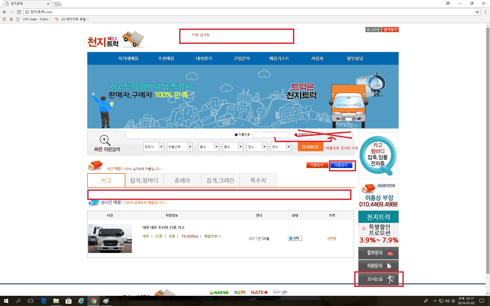Open 구입문의 menu
The height and width of the screenshot is (306, 490).
click(x=241, y=58)
